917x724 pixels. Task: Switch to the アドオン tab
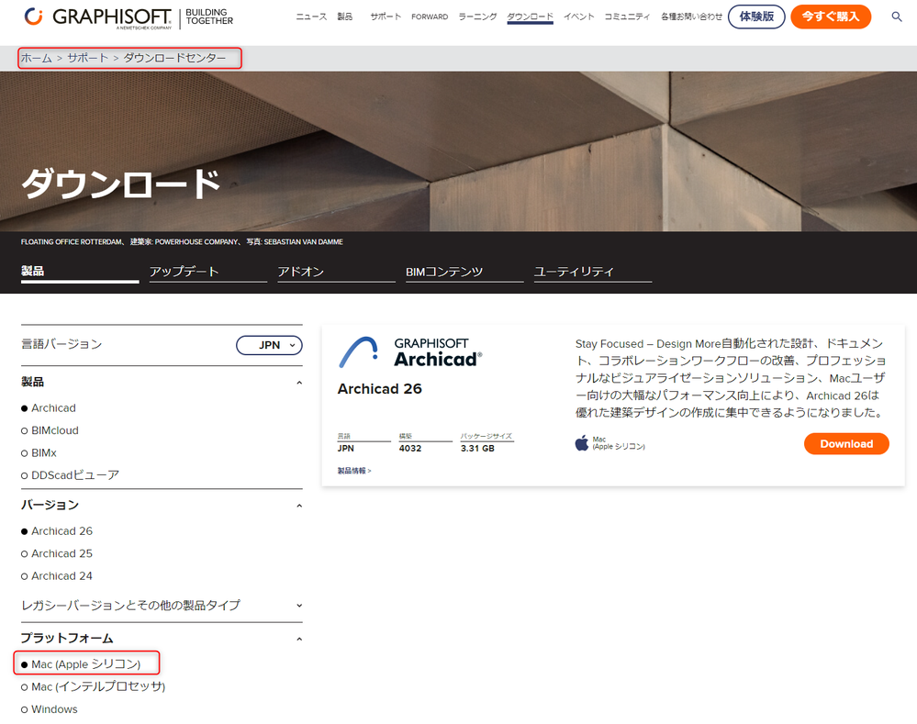click(336, 272)
